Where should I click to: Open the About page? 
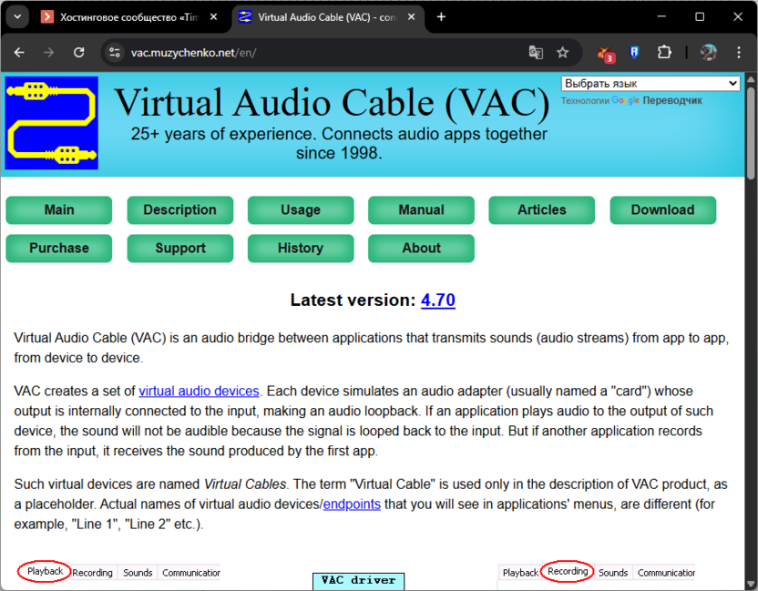(x=421, y=248)
